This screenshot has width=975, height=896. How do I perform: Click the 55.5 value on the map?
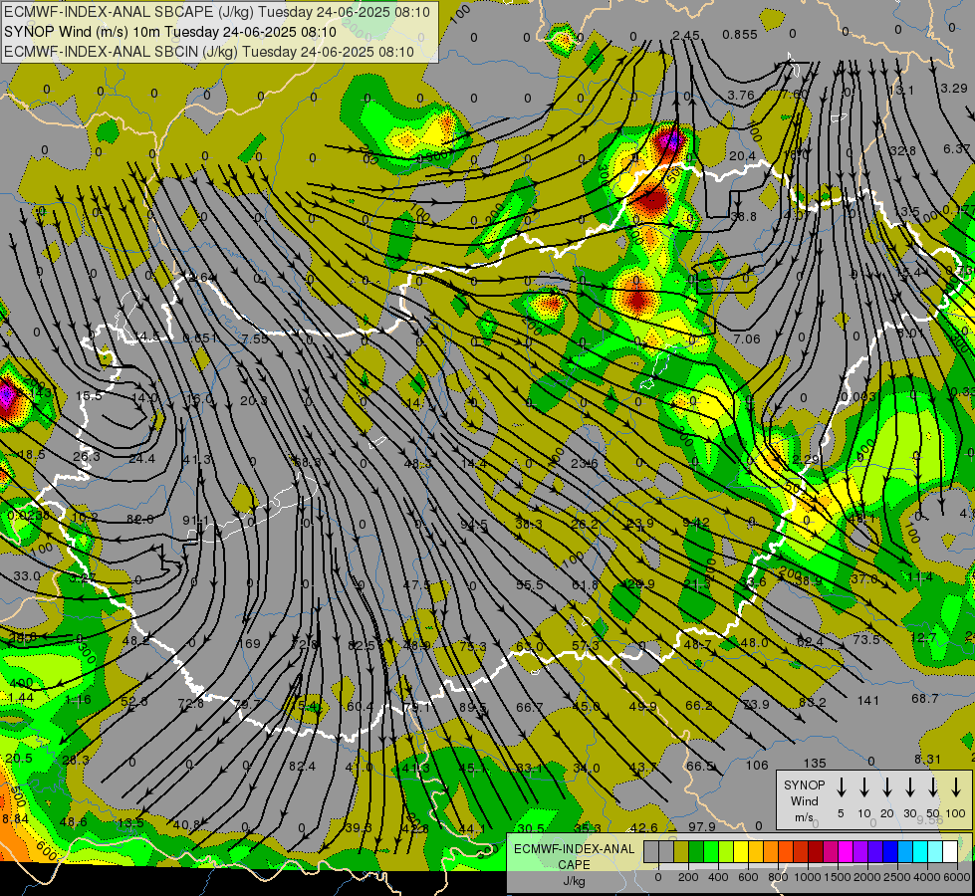pyautogui.click(x=530, y=585)
